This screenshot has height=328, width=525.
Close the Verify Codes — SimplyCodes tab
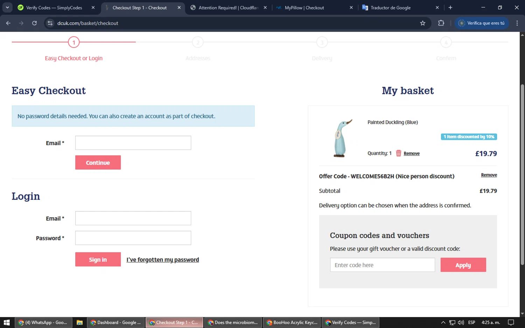tap(93, 7)
